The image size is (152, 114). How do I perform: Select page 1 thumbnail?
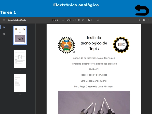20,35
